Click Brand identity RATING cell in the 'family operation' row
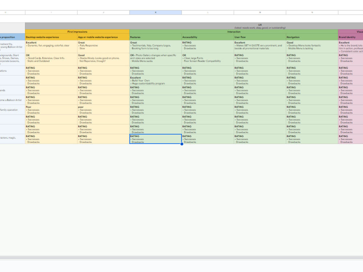Viewport: 363px width, 272px height. (351, 110)
